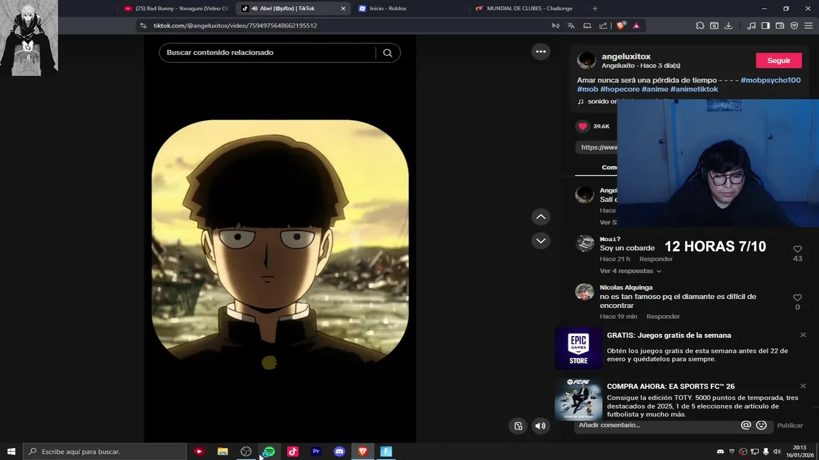The height and width of the screenshot is (460, 819).
Task: Open a new browser tab
Action: tap(595, 8)
